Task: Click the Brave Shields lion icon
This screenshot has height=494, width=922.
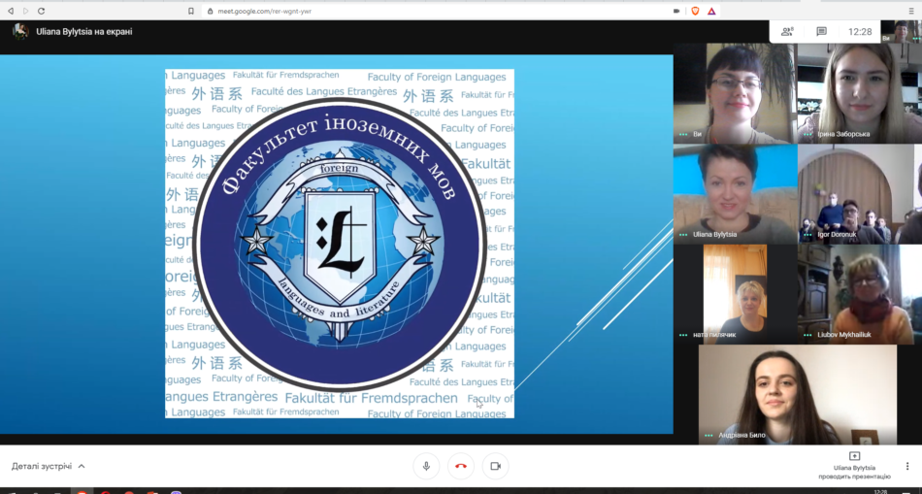Action: coord(695,11)
